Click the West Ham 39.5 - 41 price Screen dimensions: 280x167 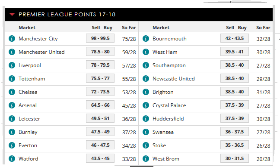pyautogui.click(x=235, y=52)
